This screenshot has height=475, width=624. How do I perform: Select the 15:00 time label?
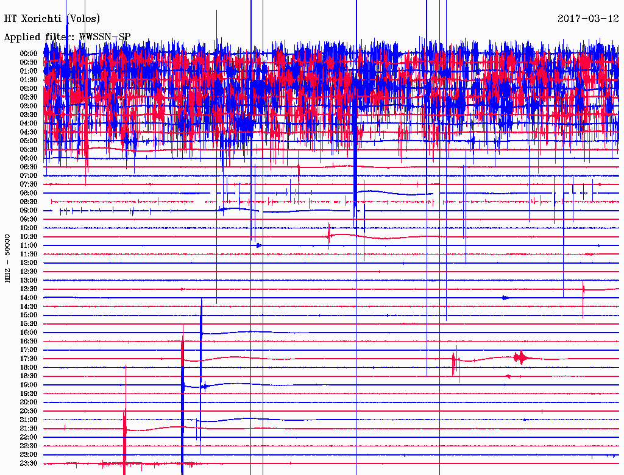[29, 315]
